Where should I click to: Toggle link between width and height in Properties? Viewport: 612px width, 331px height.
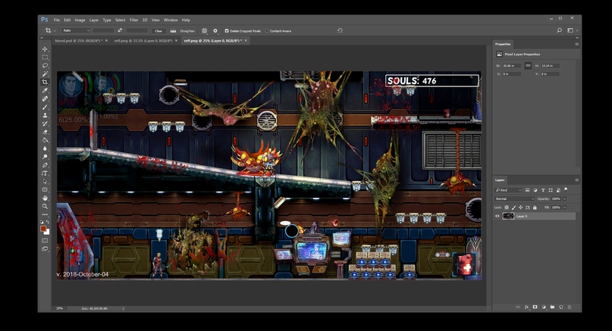[x=528, y=65]
